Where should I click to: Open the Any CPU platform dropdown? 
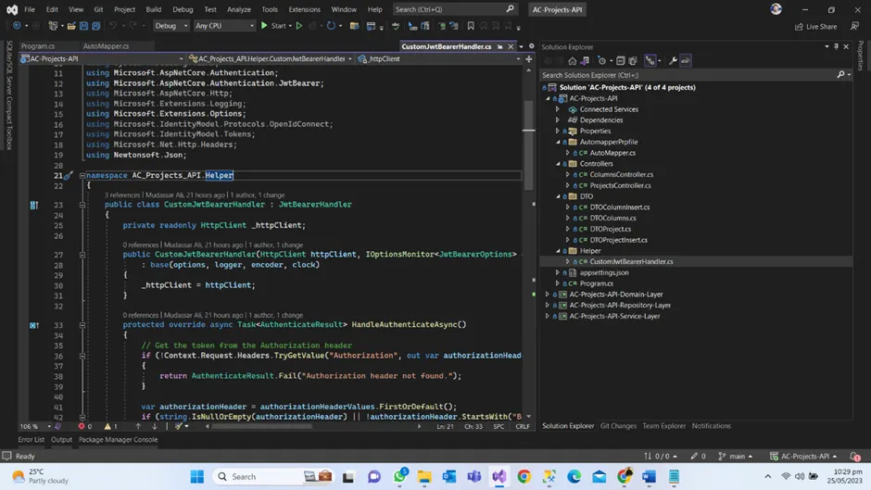(x=224, y=26)
